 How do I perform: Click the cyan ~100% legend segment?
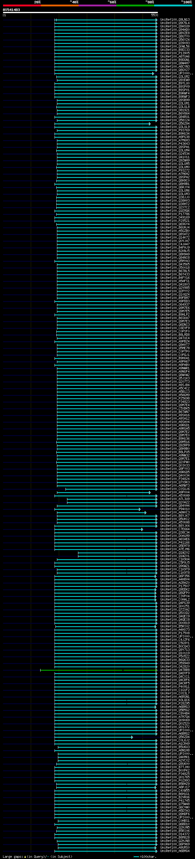pos(173,5)
